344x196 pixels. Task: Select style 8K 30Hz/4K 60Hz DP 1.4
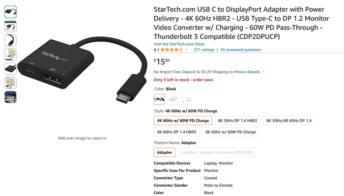click(x=289, y=120)
